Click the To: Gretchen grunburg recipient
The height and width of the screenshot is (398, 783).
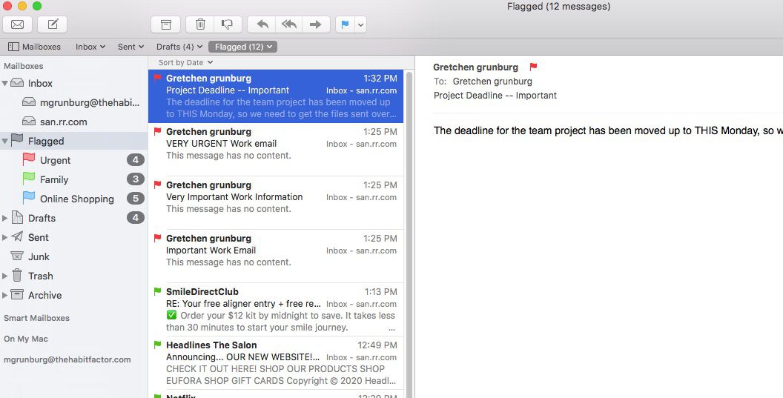pyautogui.click(x=492, y=82)
